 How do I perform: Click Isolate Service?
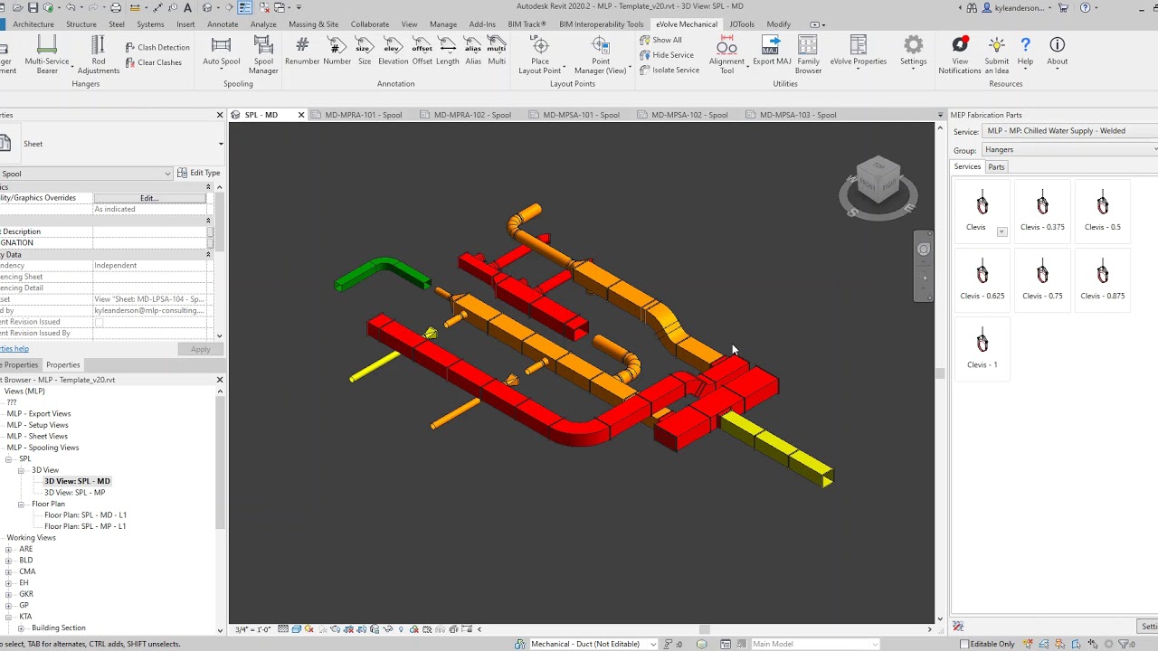pyautogui.click(x=669, y=71)
